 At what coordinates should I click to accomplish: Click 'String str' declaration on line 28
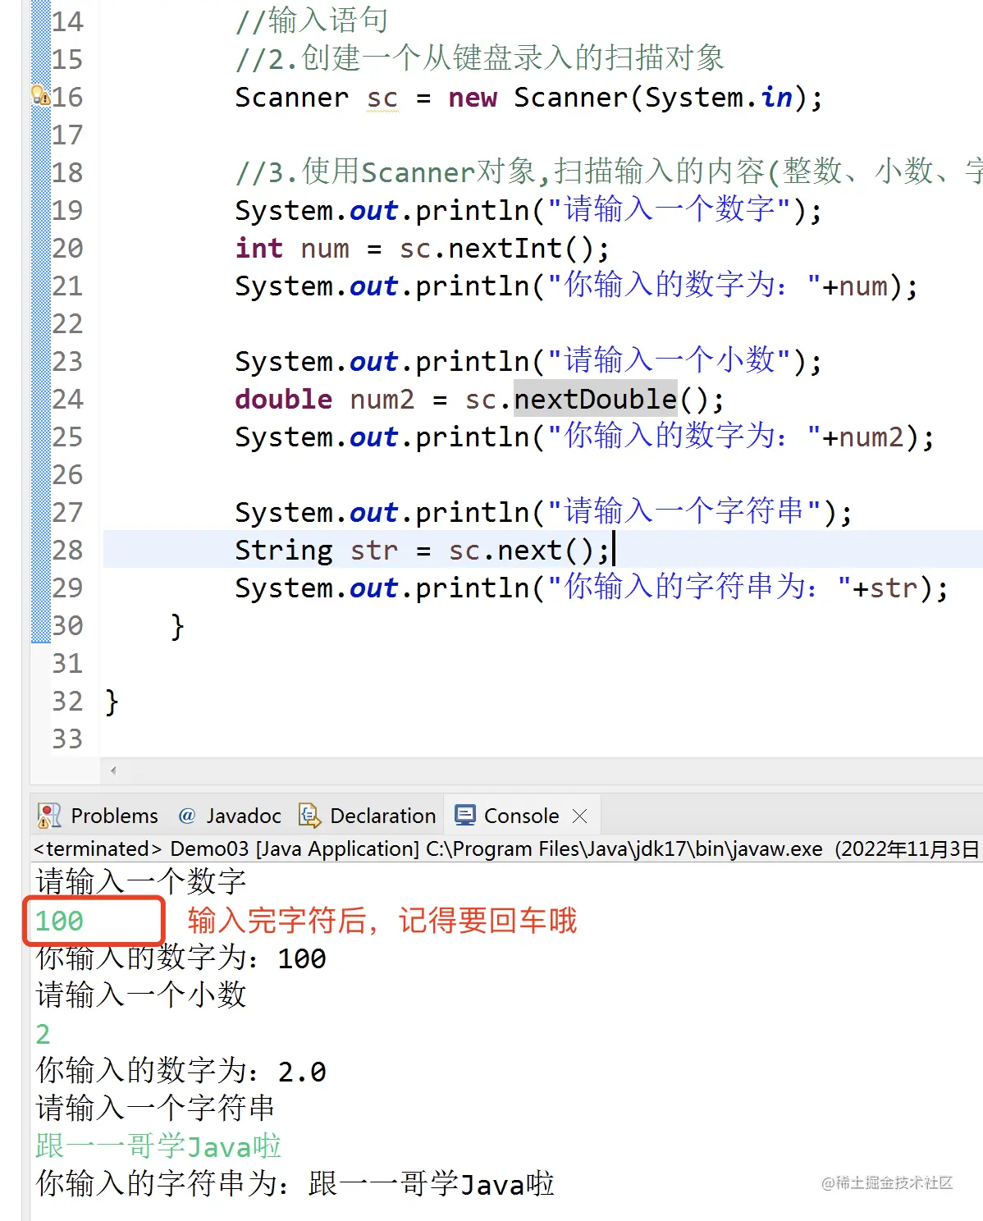(317, 550)
